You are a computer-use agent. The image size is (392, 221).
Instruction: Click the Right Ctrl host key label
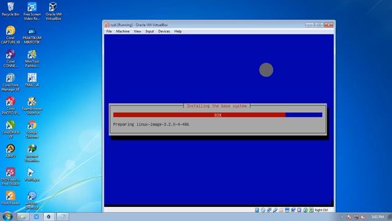tap(321, 210)
